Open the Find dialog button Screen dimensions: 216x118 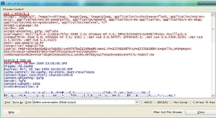(7, 102)
